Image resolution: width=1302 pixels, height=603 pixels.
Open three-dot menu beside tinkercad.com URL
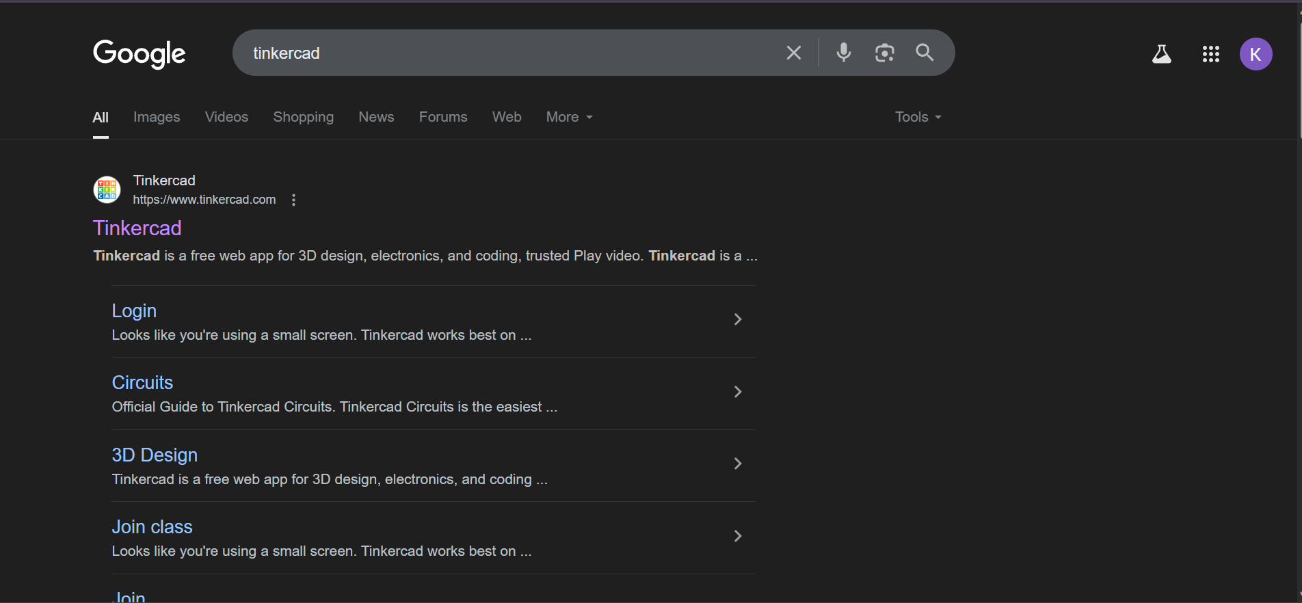tap(293, 200)
